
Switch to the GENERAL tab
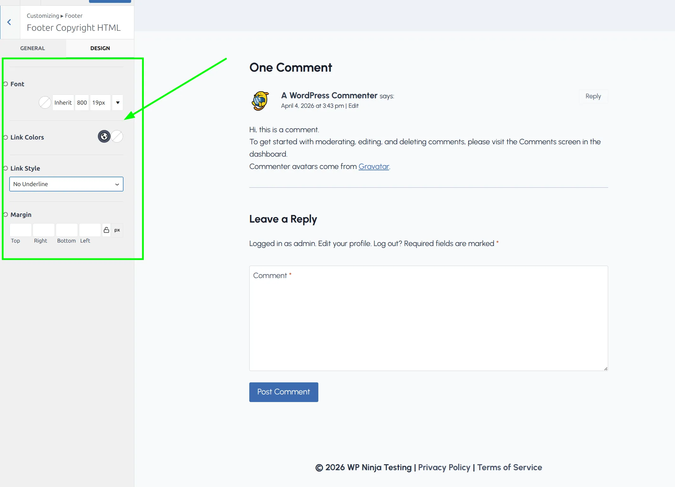[32, 48]
